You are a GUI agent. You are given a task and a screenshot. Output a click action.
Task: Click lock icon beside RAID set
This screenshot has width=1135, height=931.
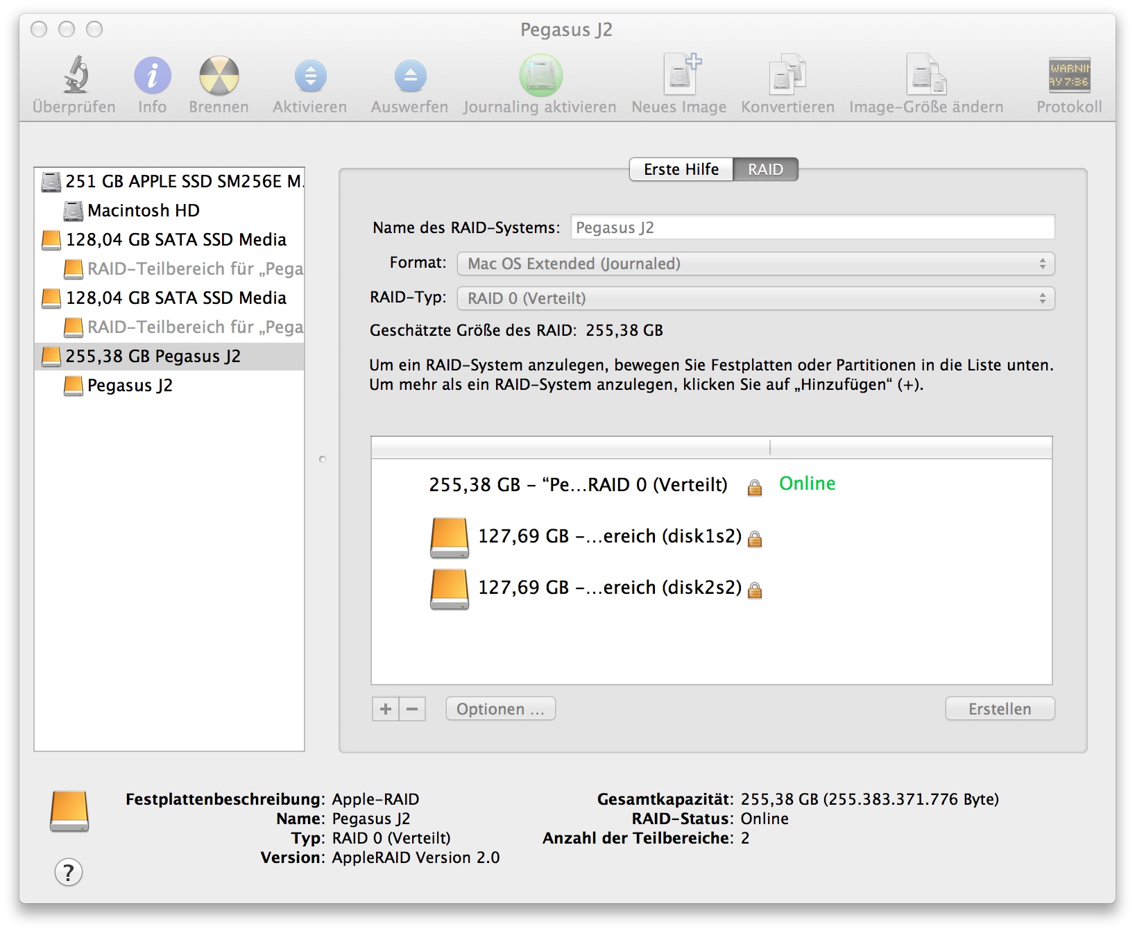tap(755, 488)
